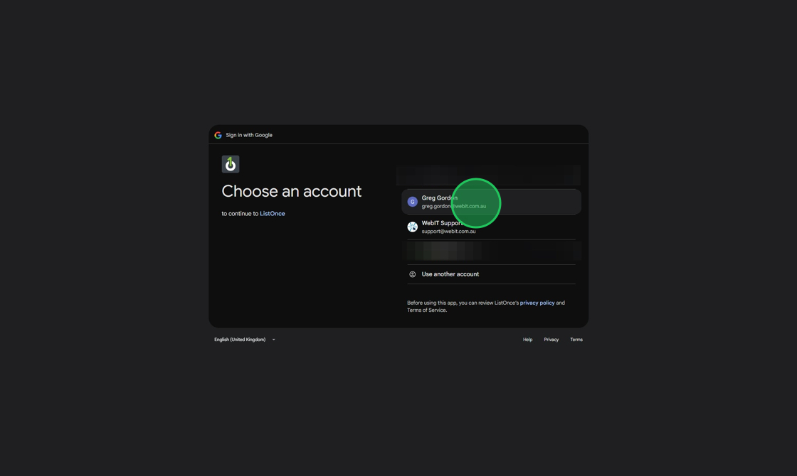Click the ListOnce app logo icon
Image resolution: width=797 pixels, height=476 pixels.
[231, 164]
